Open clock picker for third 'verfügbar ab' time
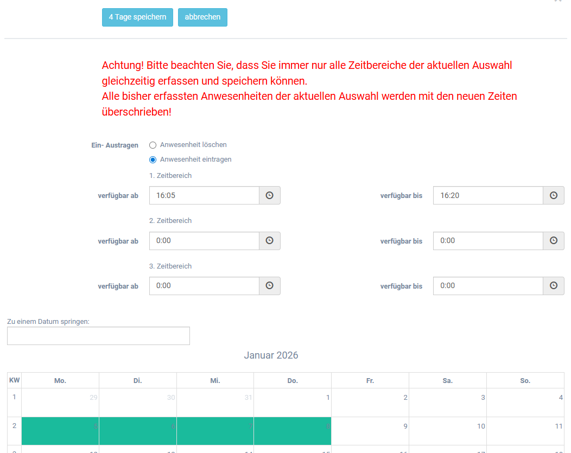Screen dimensions: 571x453 pos(269,286)
